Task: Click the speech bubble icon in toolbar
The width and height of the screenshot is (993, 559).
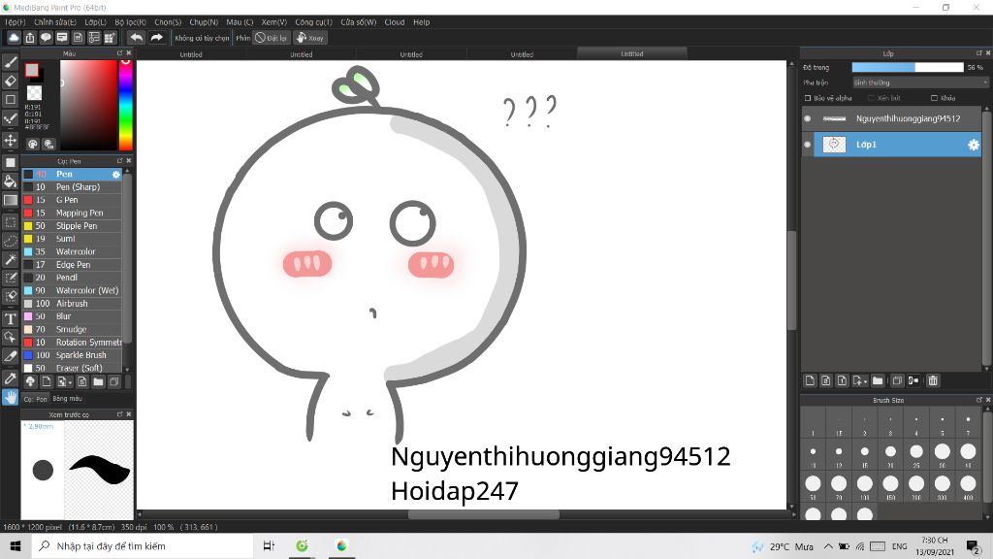Action: pyautogui.click(x=46, y=38)
